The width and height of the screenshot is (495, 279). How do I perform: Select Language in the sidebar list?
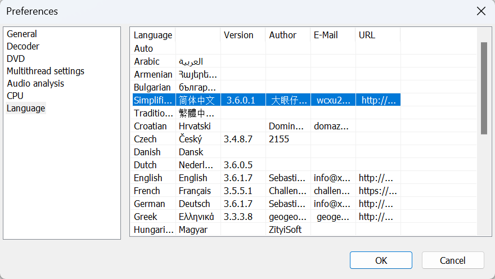click(26, 108)
